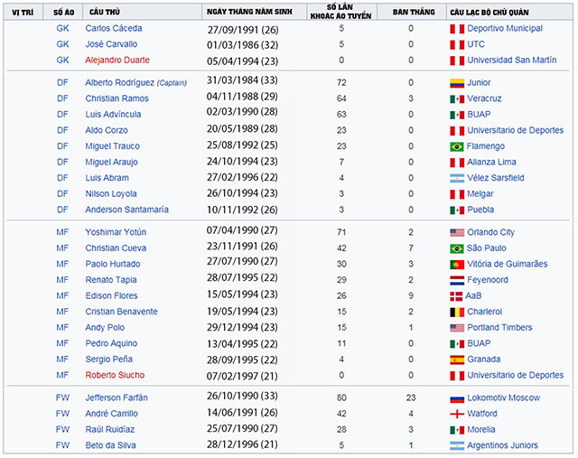Click the Denmark flag beside AaB
The image size is (578, 458).
[456, 295]
